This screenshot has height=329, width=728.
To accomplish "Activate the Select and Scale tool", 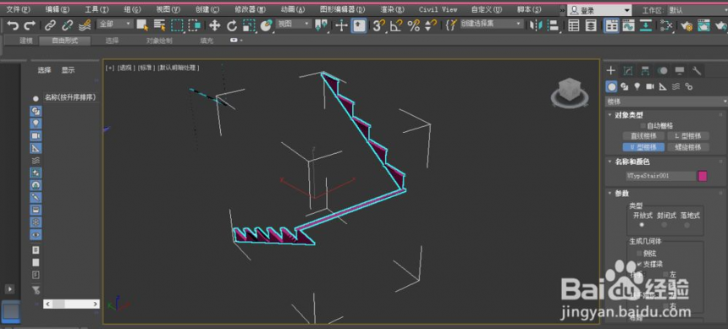I will 249,25.
